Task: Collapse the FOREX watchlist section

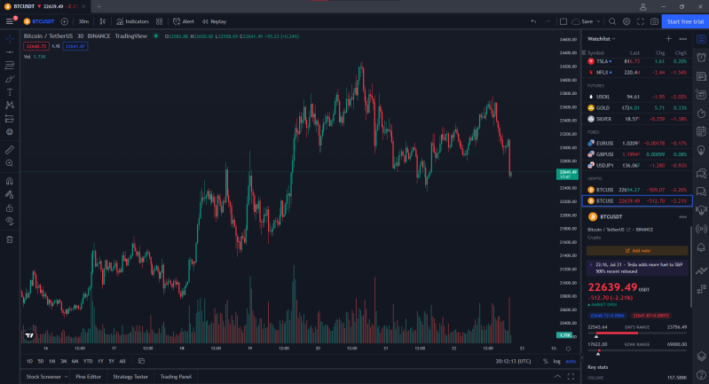Action: [594, 132]
